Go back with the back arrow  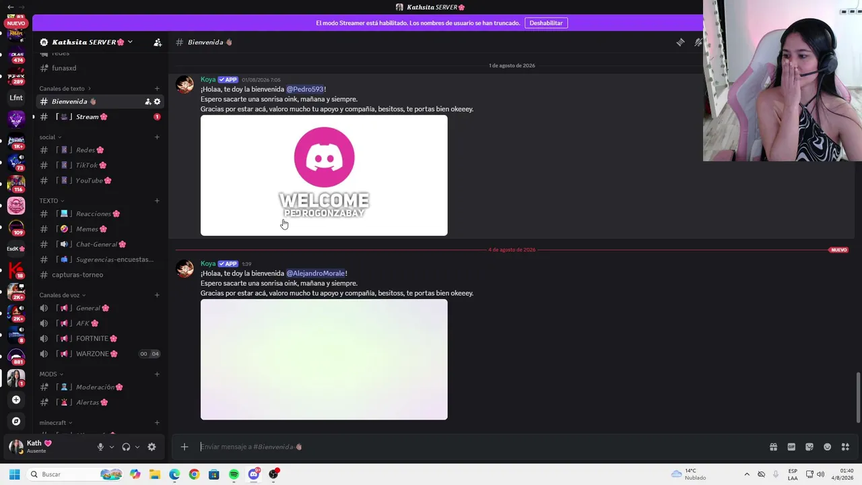pos(10,7)
